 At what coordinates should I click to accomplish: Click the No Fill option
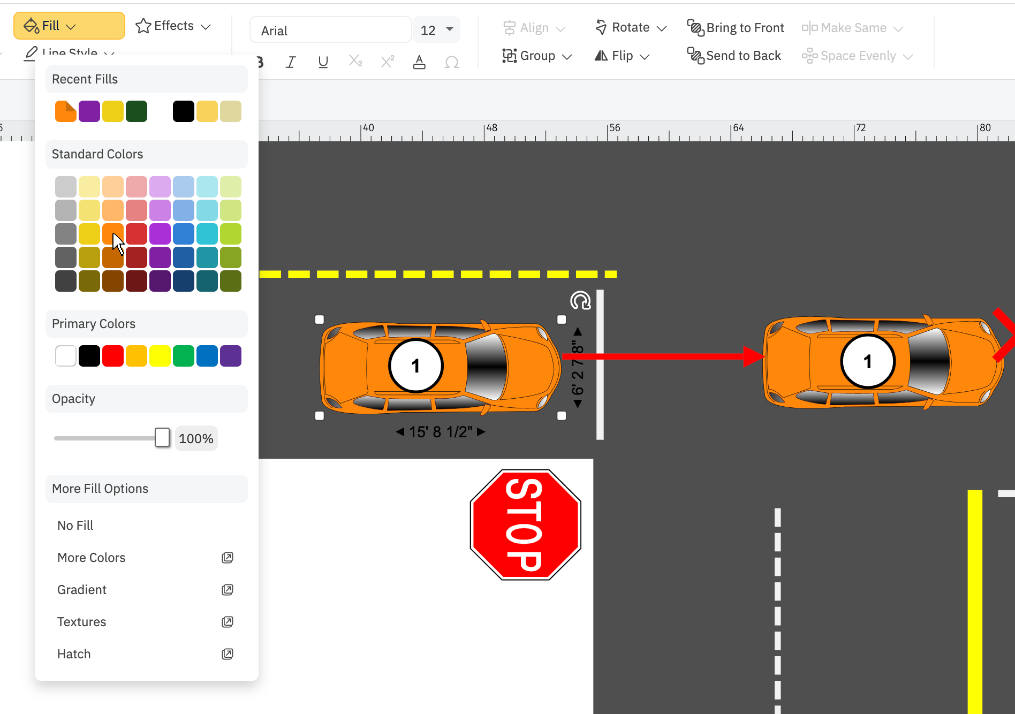(75, 525)
